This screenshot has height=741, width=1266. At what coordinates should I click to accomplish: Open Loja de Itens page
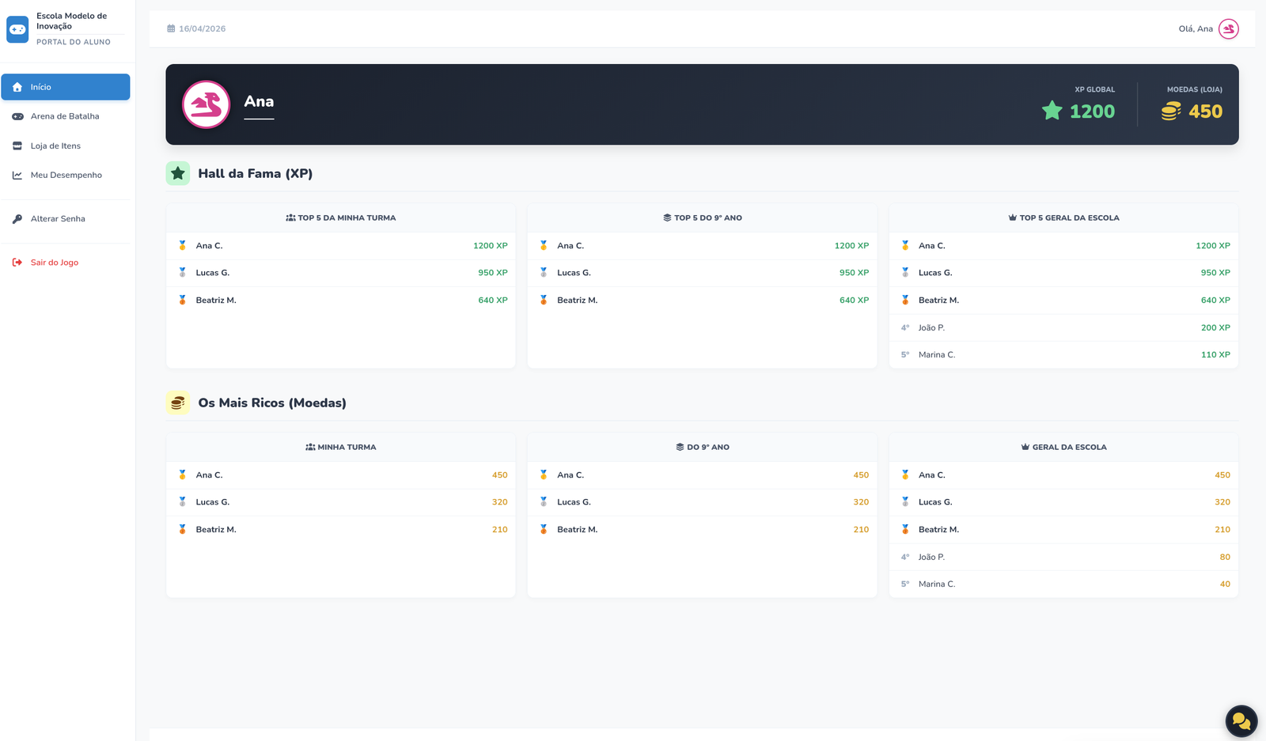pos(55,146)
